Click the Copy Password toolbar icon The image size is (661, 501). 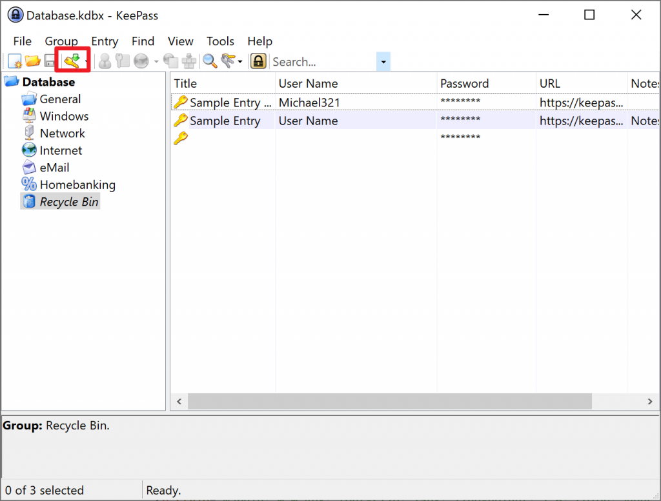[122, 61]
